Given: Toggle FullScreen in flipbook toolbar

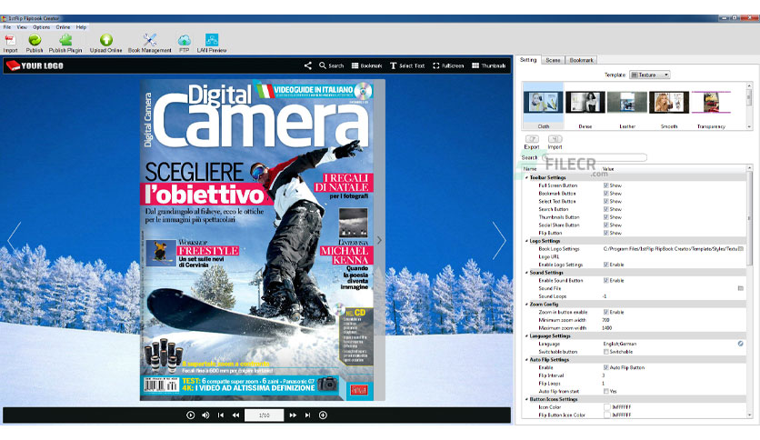Looking at the screenshot, I should point(448,65).
